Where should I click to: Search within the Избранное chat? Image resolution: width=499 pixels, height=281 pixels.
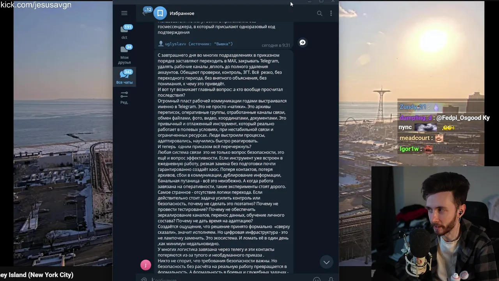(x=319, y=13)
